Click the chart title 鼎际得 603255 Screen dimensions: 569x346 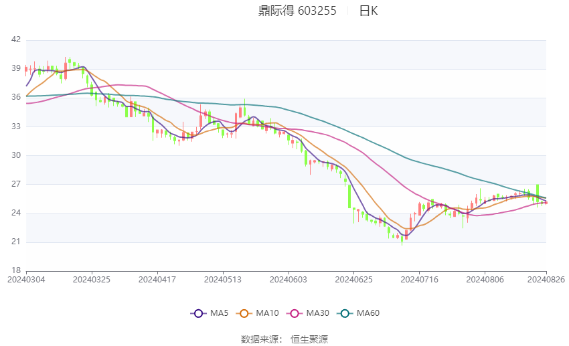pyautogui.click(x=297, y=11)
